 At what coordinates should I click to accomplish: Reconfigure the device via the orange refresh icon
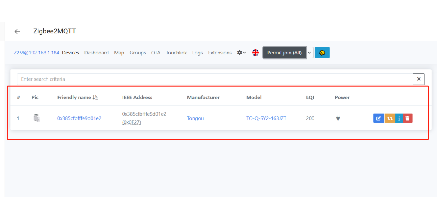390,118
